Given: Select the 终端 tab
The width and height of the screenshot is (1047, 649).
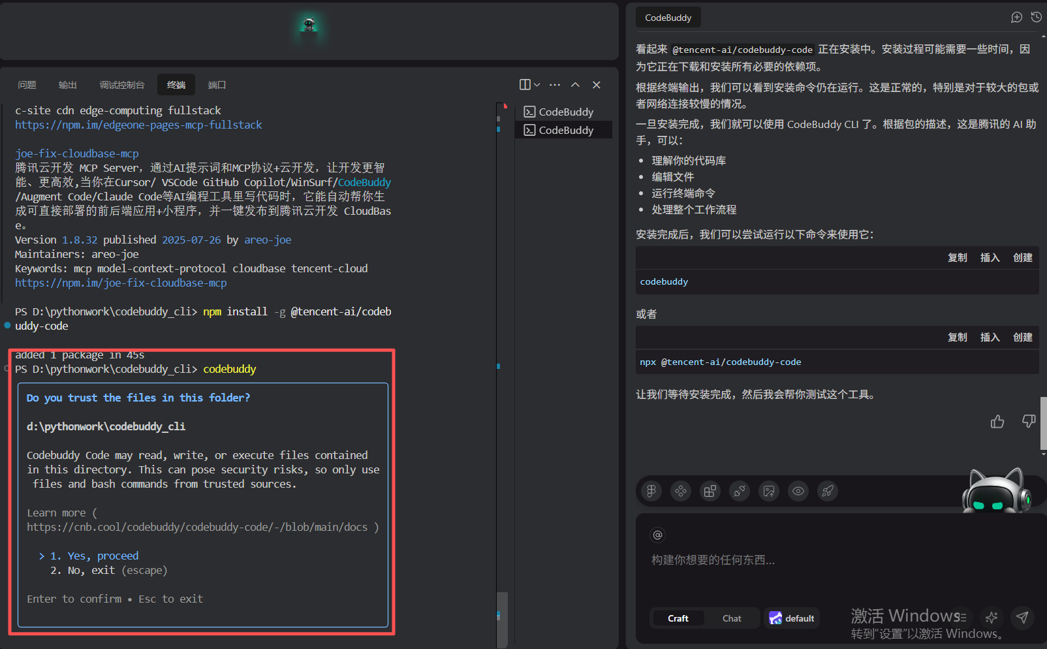Looking at the screenshot, I should (x=176, y=85).
